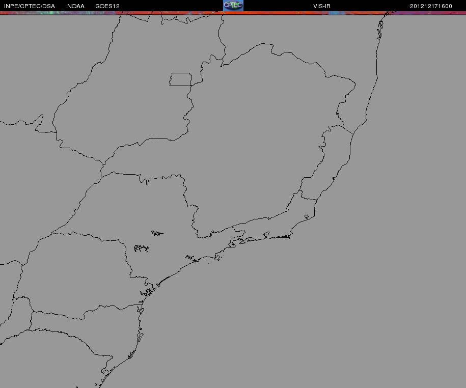This screenshot has width=466, height=388.
Task: Click the GOES12 satellite label
Action: coord(107,6)
